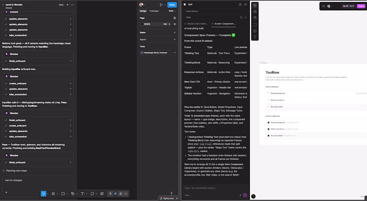Click the lock icon in the Split panel header
Viewport: 367px width, 201px height.
240,4
